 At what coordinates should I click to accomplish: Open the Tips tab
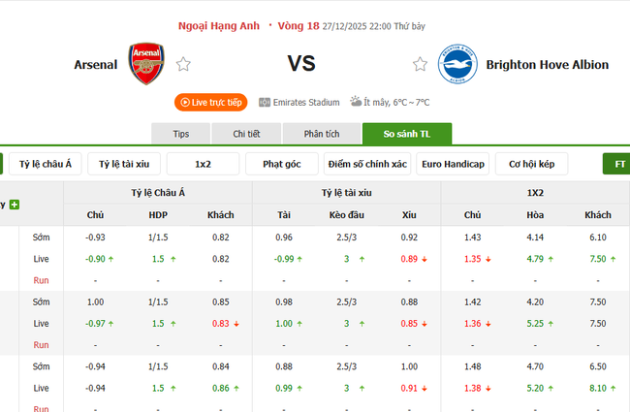point(180,134)
